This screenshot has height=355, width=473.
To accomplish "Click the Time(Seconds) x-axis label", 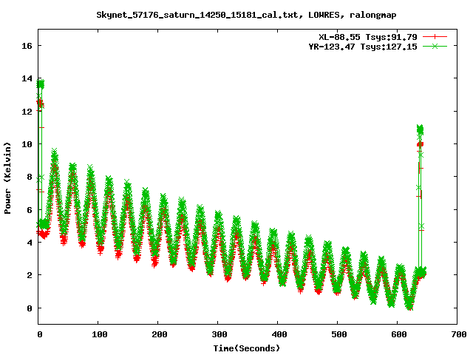I will click(x=246, y=348).
